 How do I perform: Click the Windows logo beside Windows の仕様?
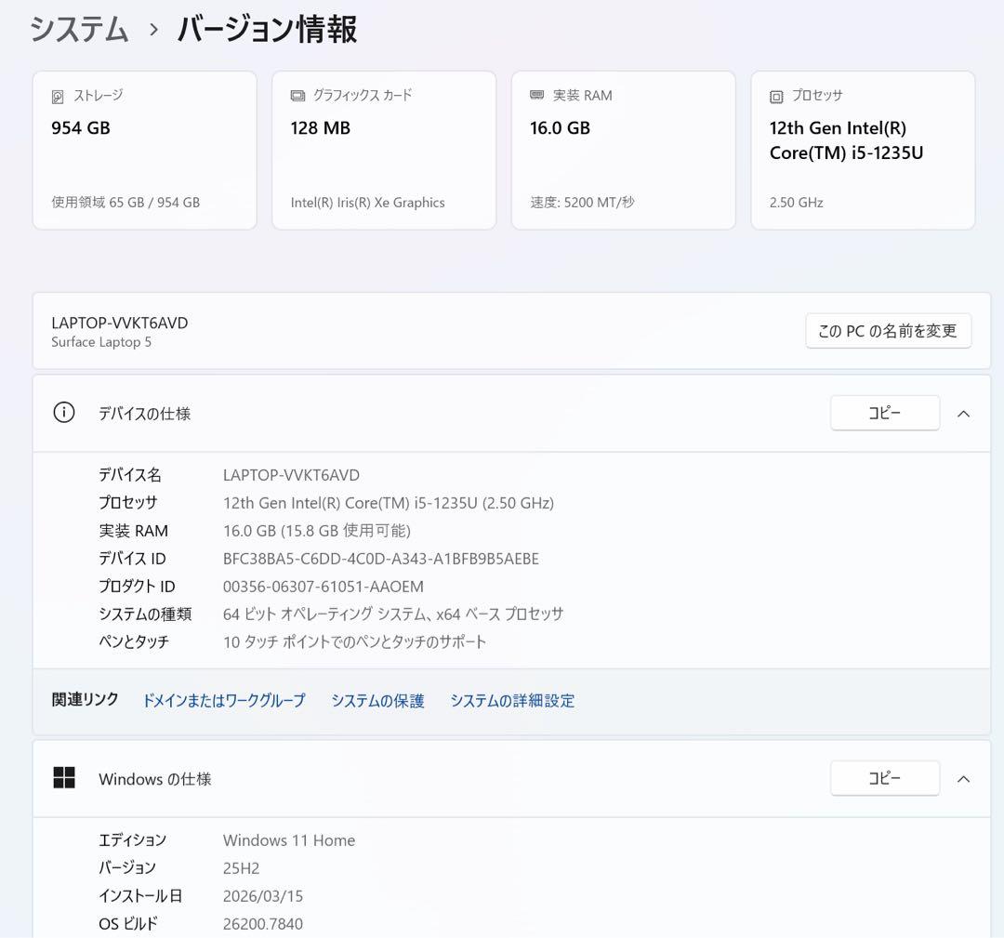coord(64,778)
